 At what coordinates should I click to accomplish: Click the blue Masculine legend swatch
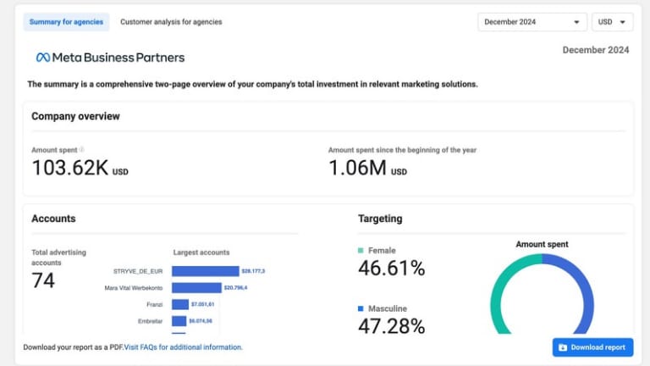(x=361, y=308)
